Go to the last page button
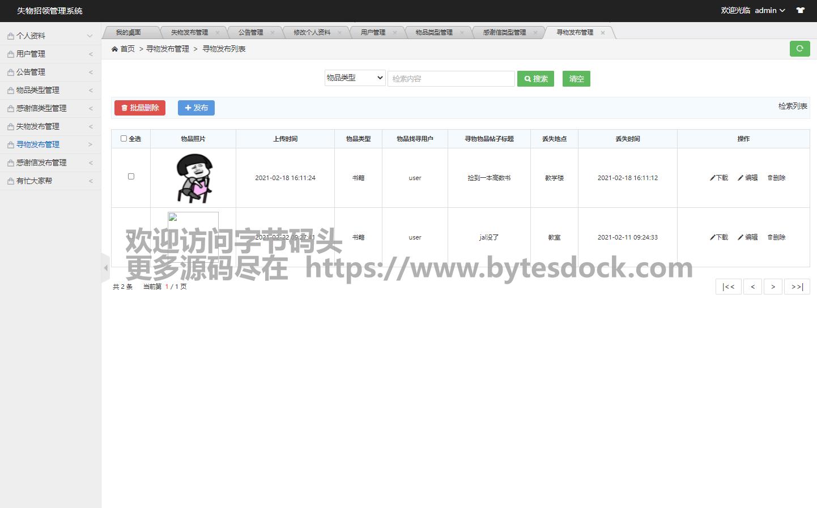This screenshot has height=508, width=817. [797, 287]
